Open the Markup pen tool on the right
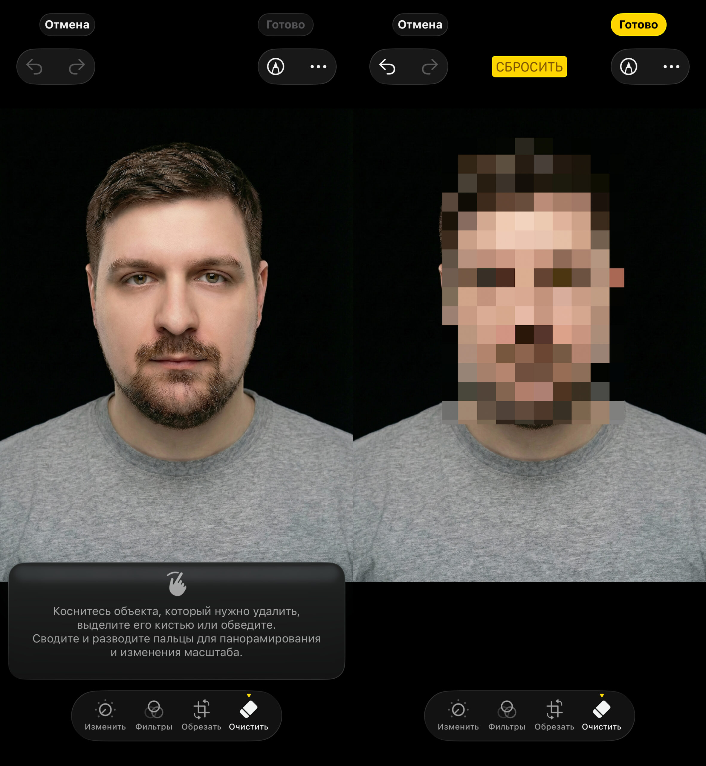The image size is (706, 766). click(x=629, y=66)
